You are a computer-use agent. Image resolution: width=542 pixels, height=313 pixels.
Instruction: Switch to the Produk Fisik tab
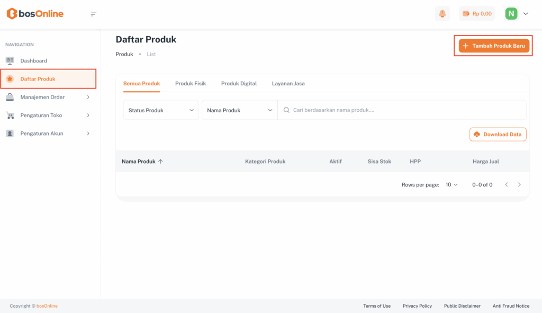[191, 84]
